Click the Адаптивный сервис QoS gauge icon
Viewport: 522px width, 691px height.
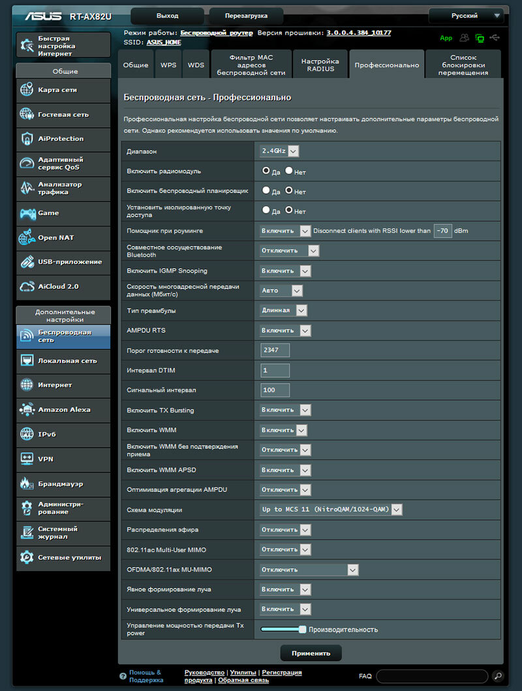(x=27, y=164)
